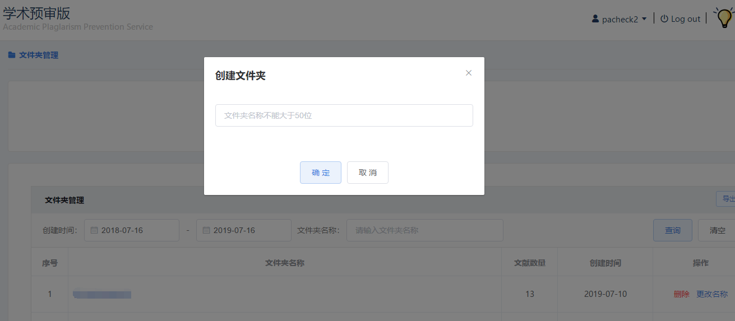The image size is (735, 321).
Task: Click the blurred folder name in row 1
Action: pos(103,294)
